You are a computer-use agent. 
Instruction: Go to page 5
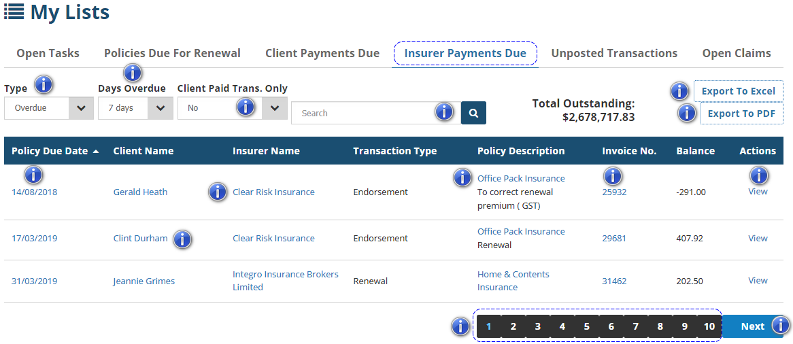point(586,326)
